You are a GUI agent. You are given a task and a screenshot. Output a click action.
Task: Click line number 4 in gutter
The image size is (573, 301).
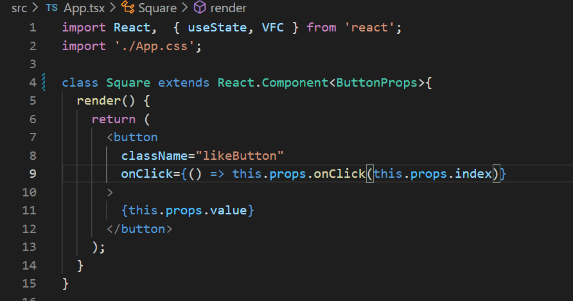tap(33, 83)
